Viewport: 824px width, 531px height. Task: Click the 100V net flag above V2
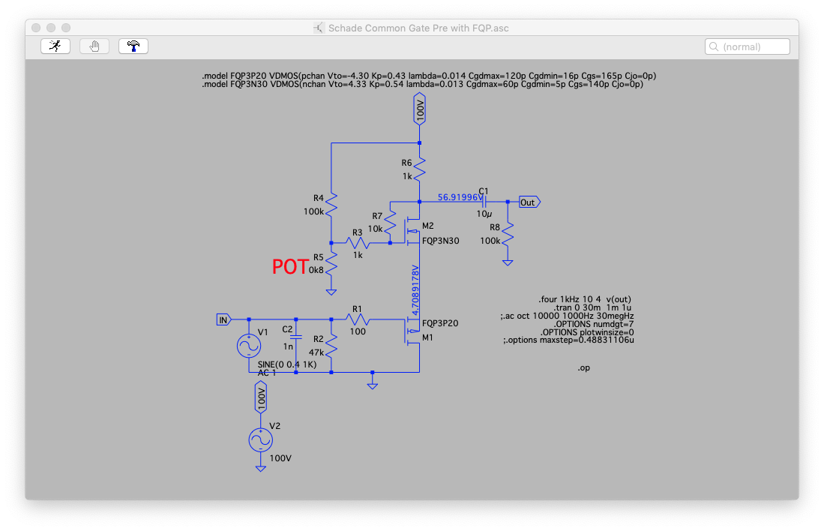[x=261, y=397]
